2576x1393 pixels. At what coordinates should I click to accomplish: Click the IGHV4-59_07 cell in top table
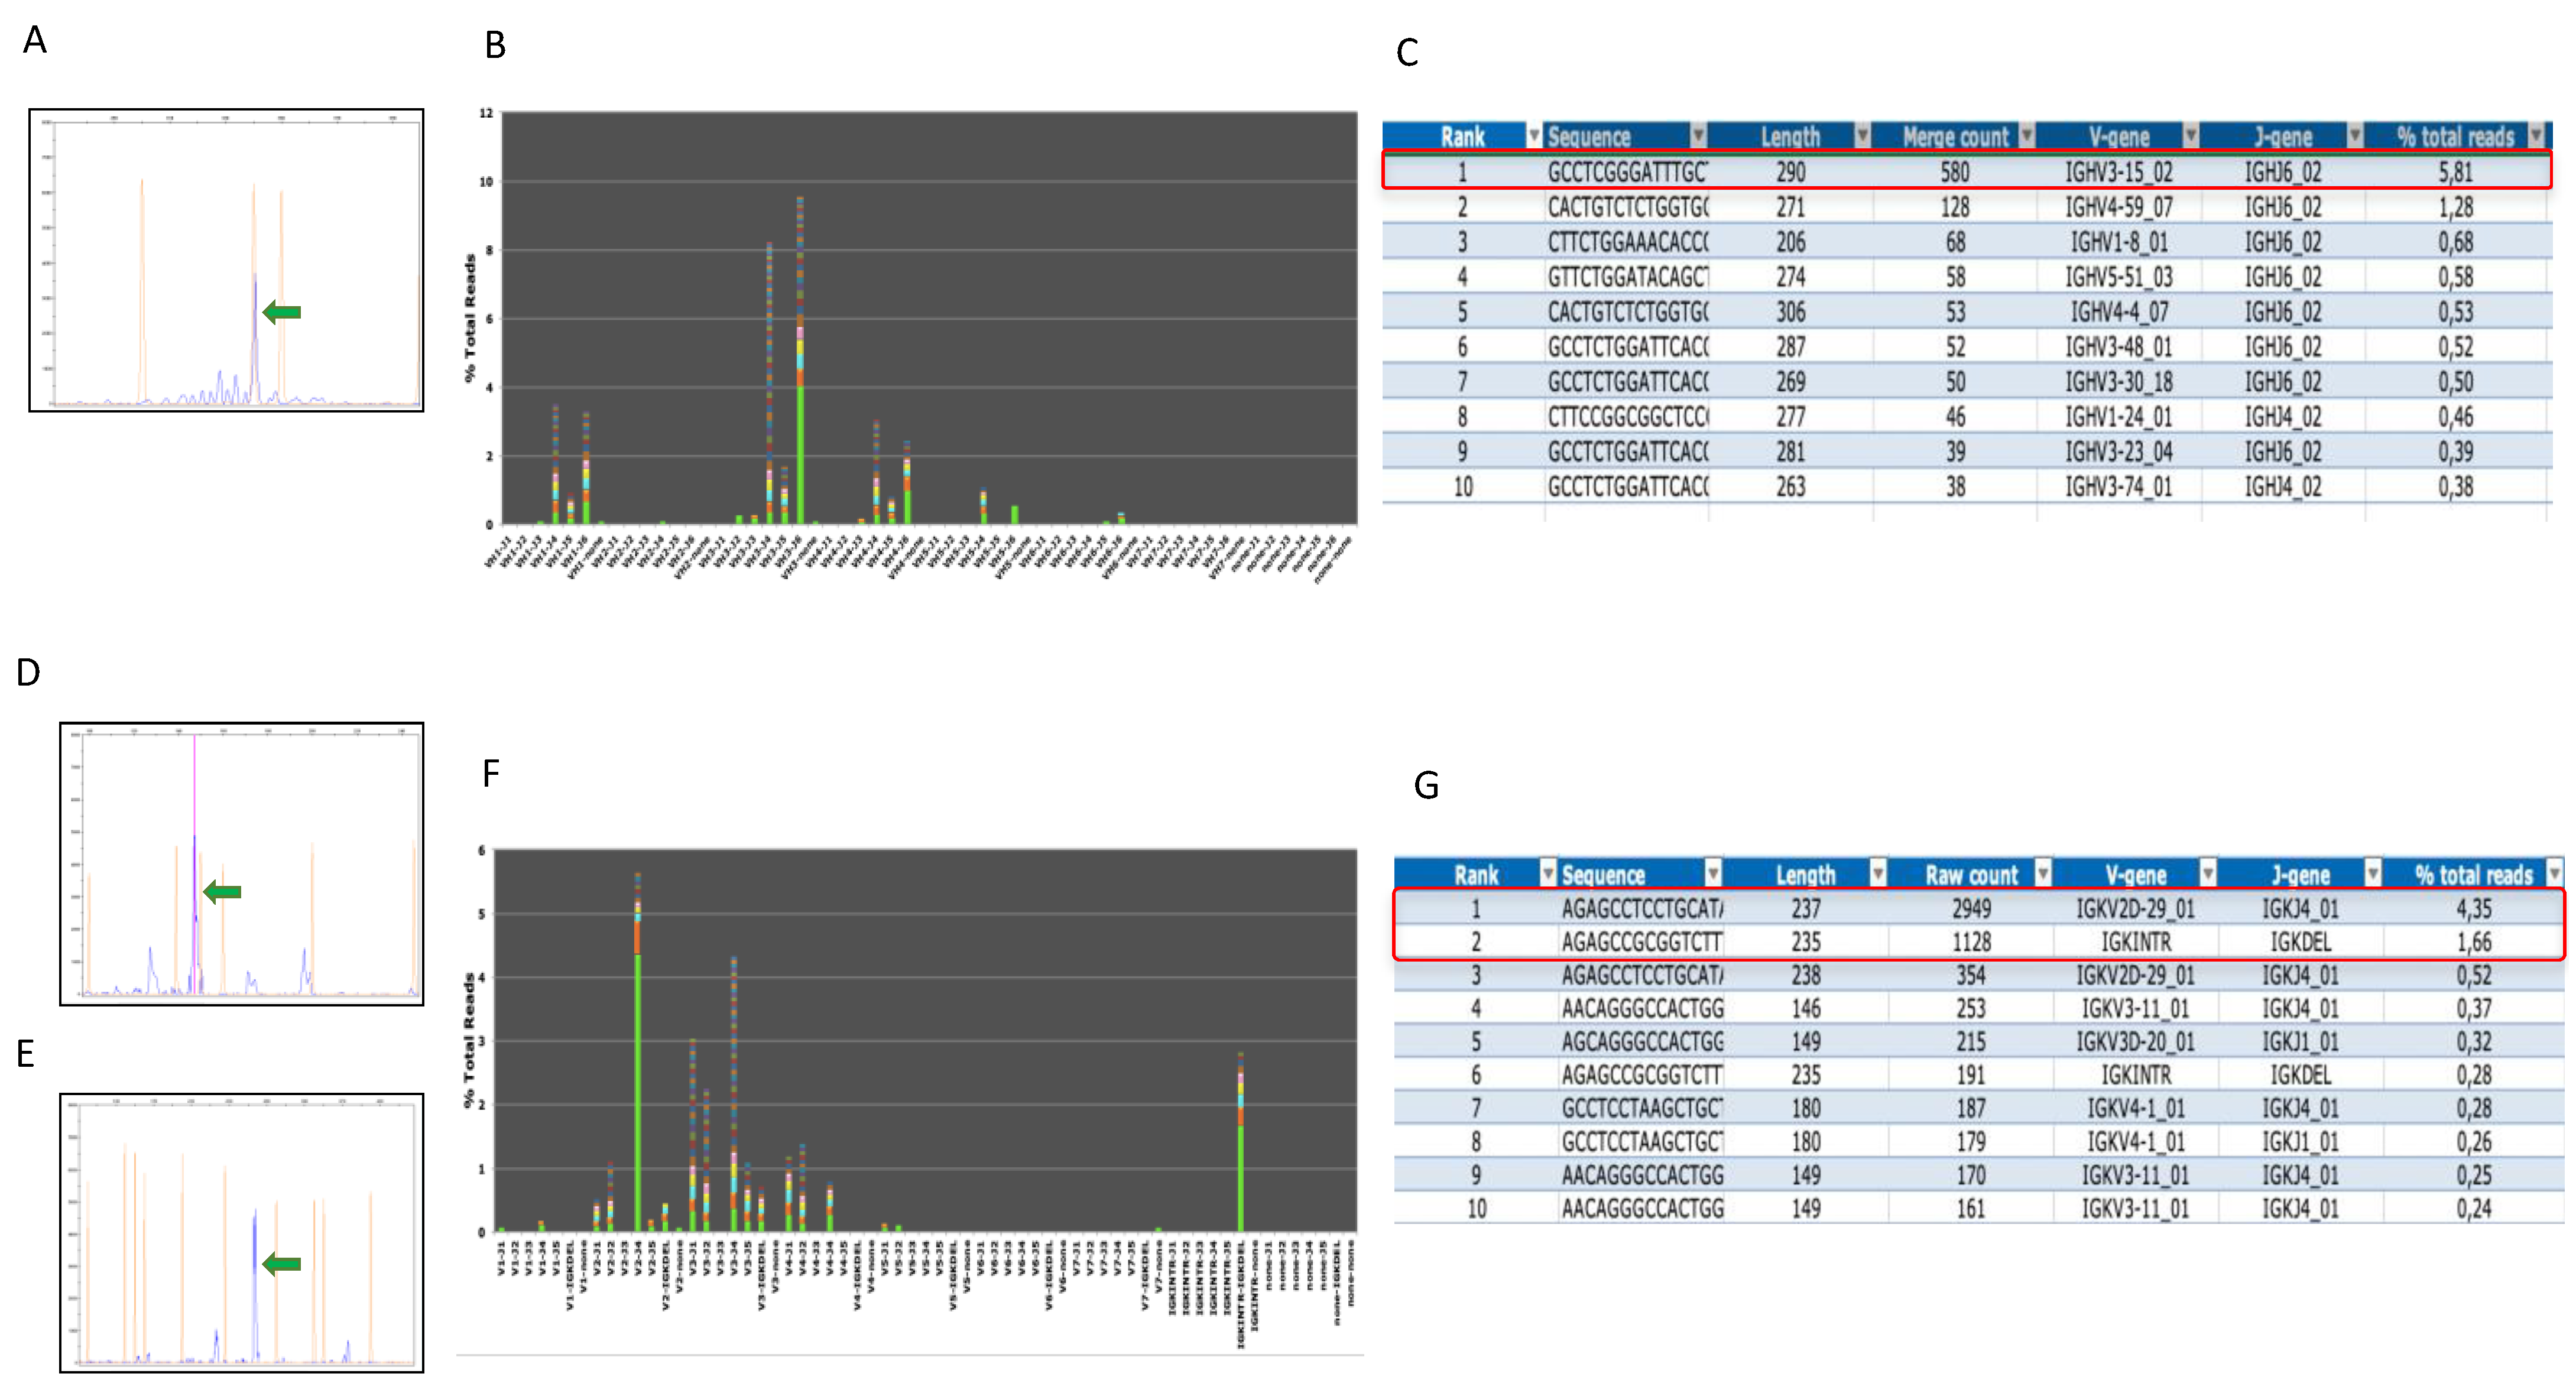click(2118, 207)
